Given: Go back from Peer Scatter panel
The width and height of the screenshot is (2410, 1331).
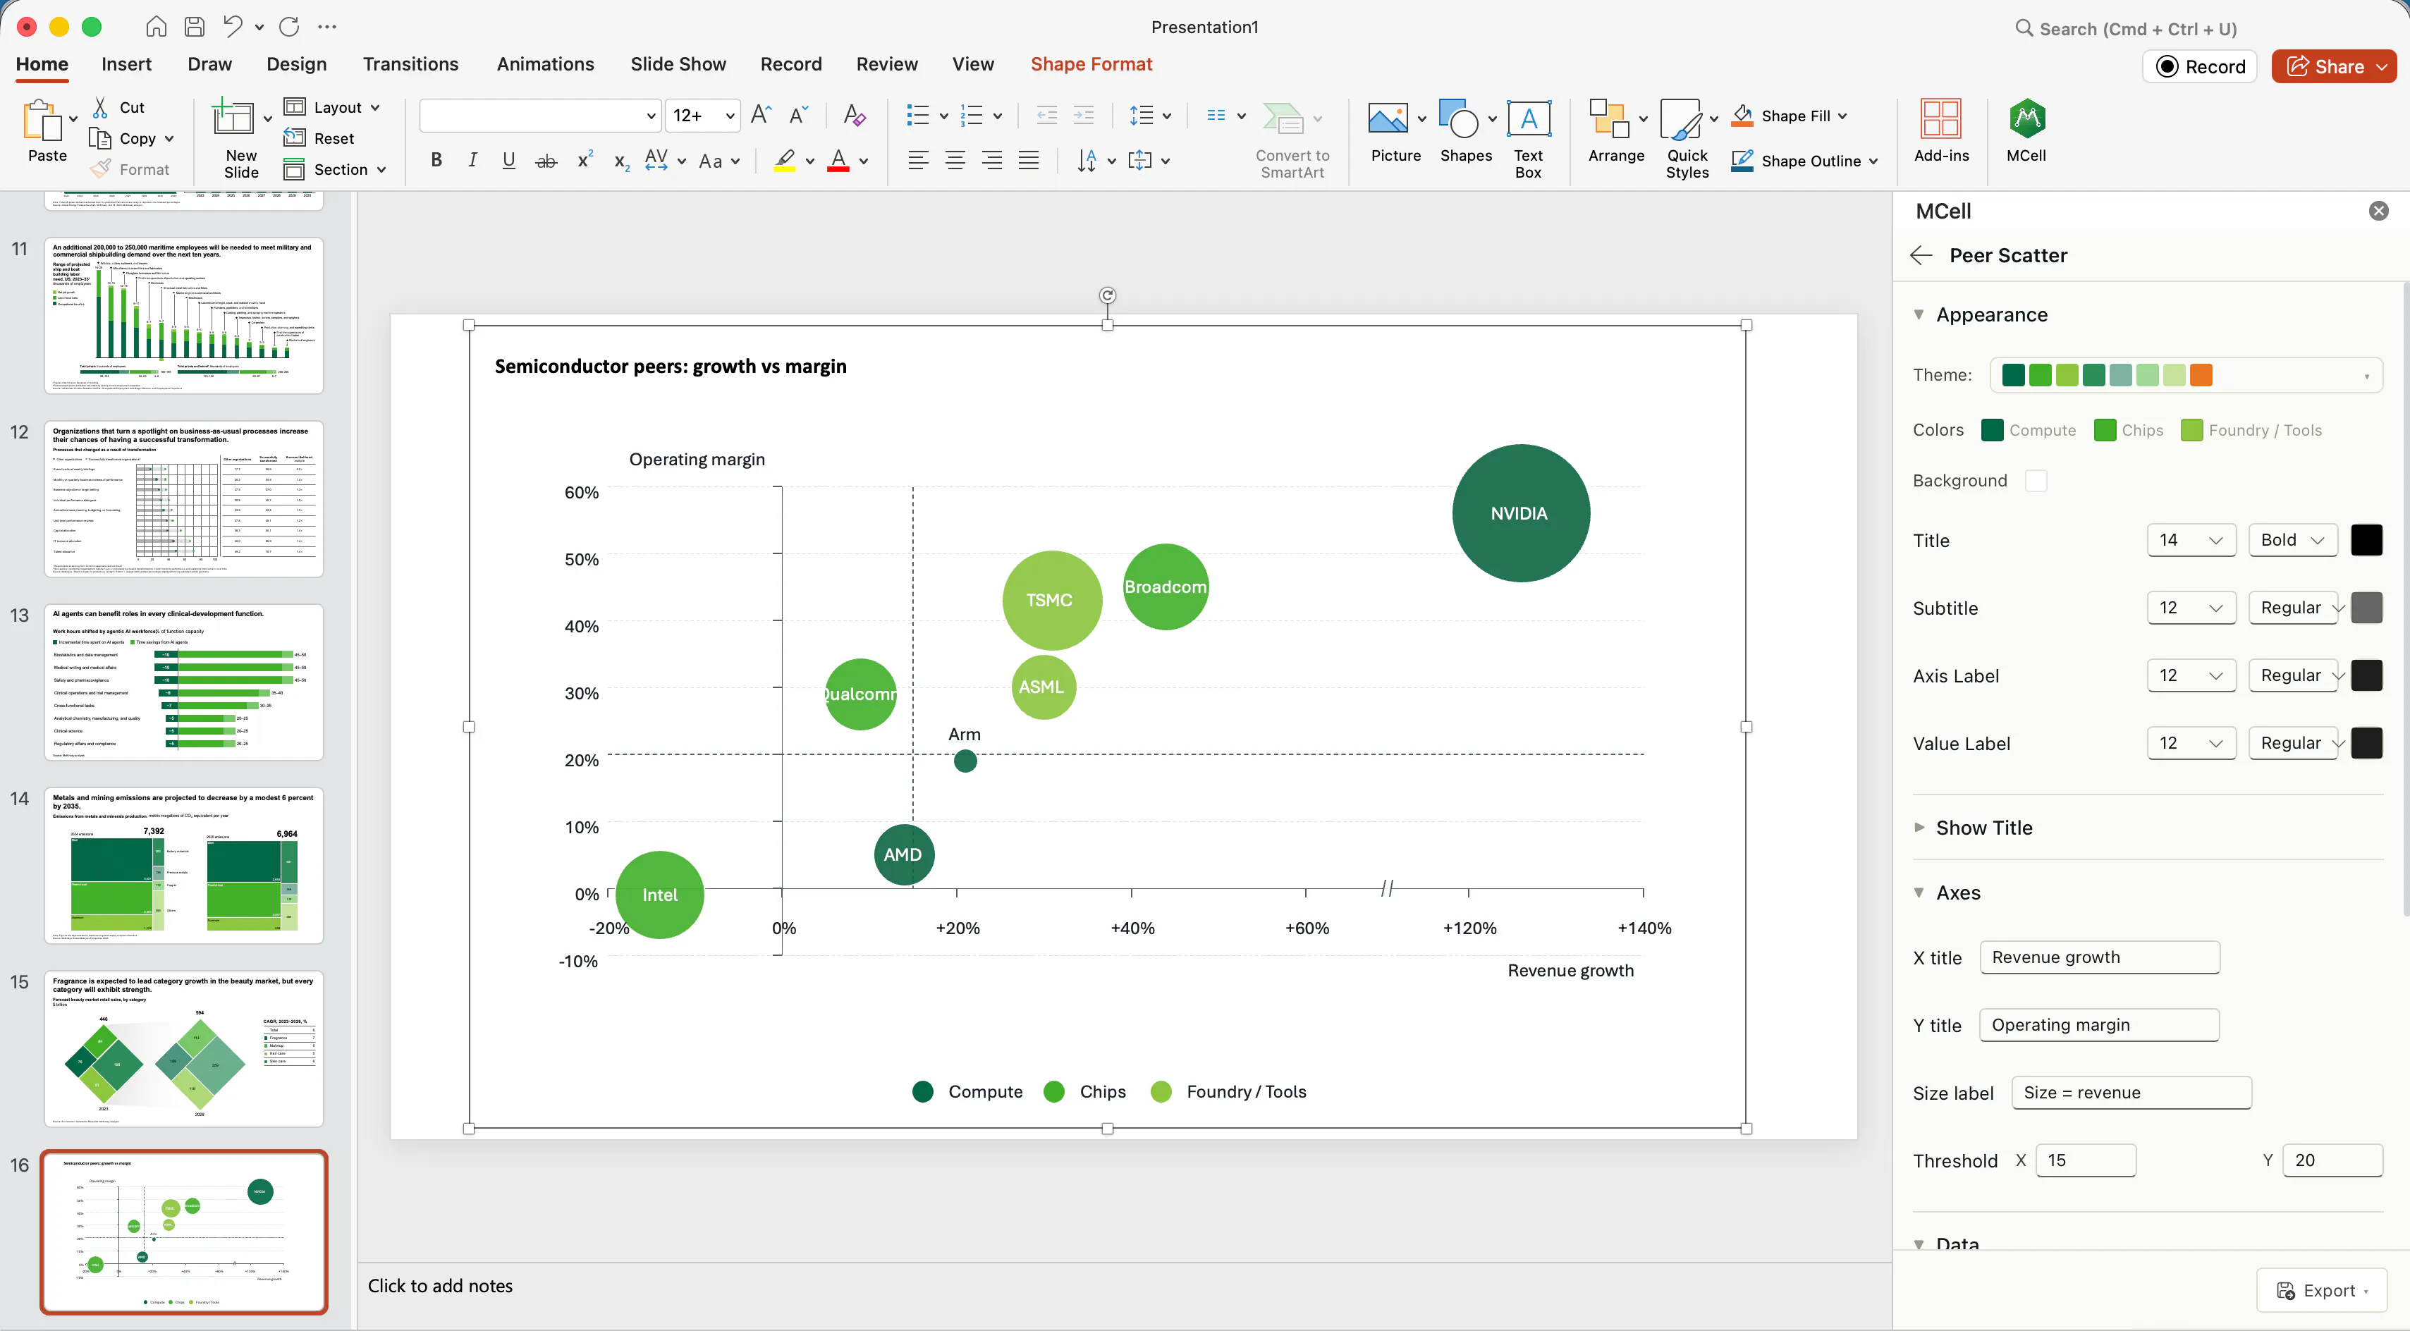Looking at the screenshot, I should coord(1921,255).
